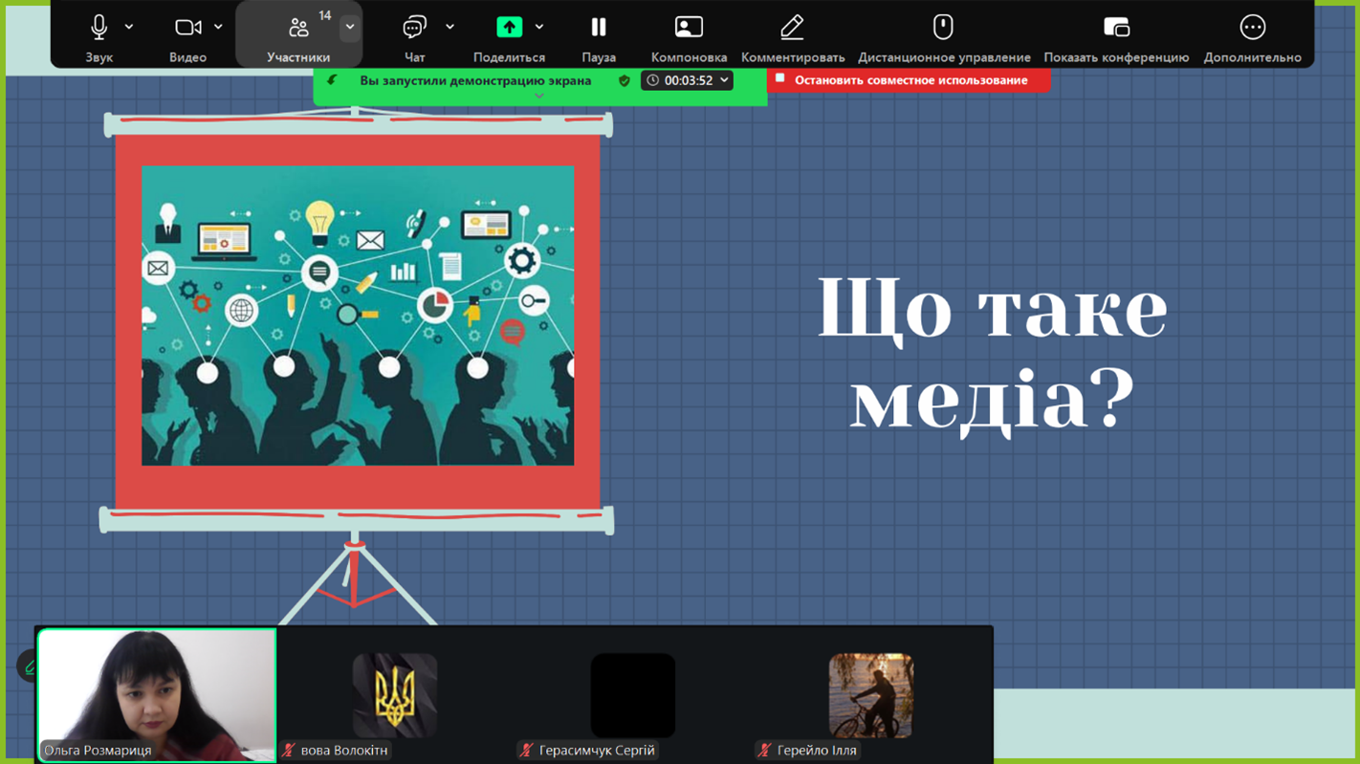
Task: Open the Дополнительно three-dots menu
Action: click(x=1252, y=28)
